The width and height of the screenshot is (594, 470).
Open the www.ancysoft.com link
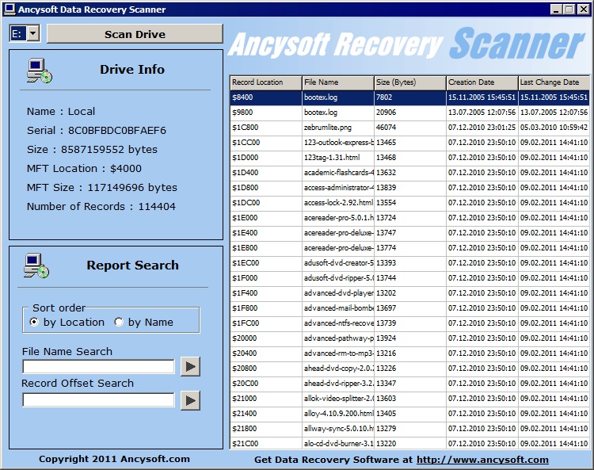tap(482, 460)
